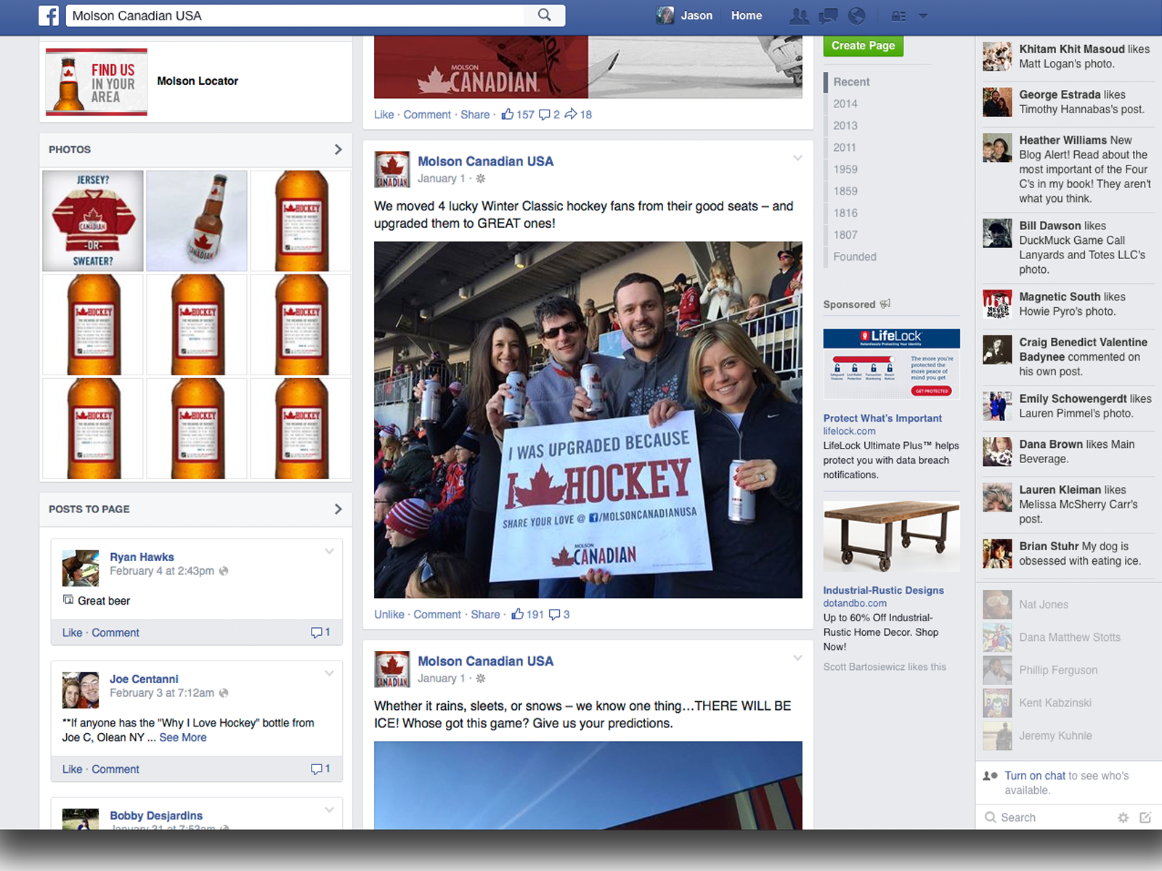Jump to Founded in the timeline

pyautogui.click(x=855, y=256)
